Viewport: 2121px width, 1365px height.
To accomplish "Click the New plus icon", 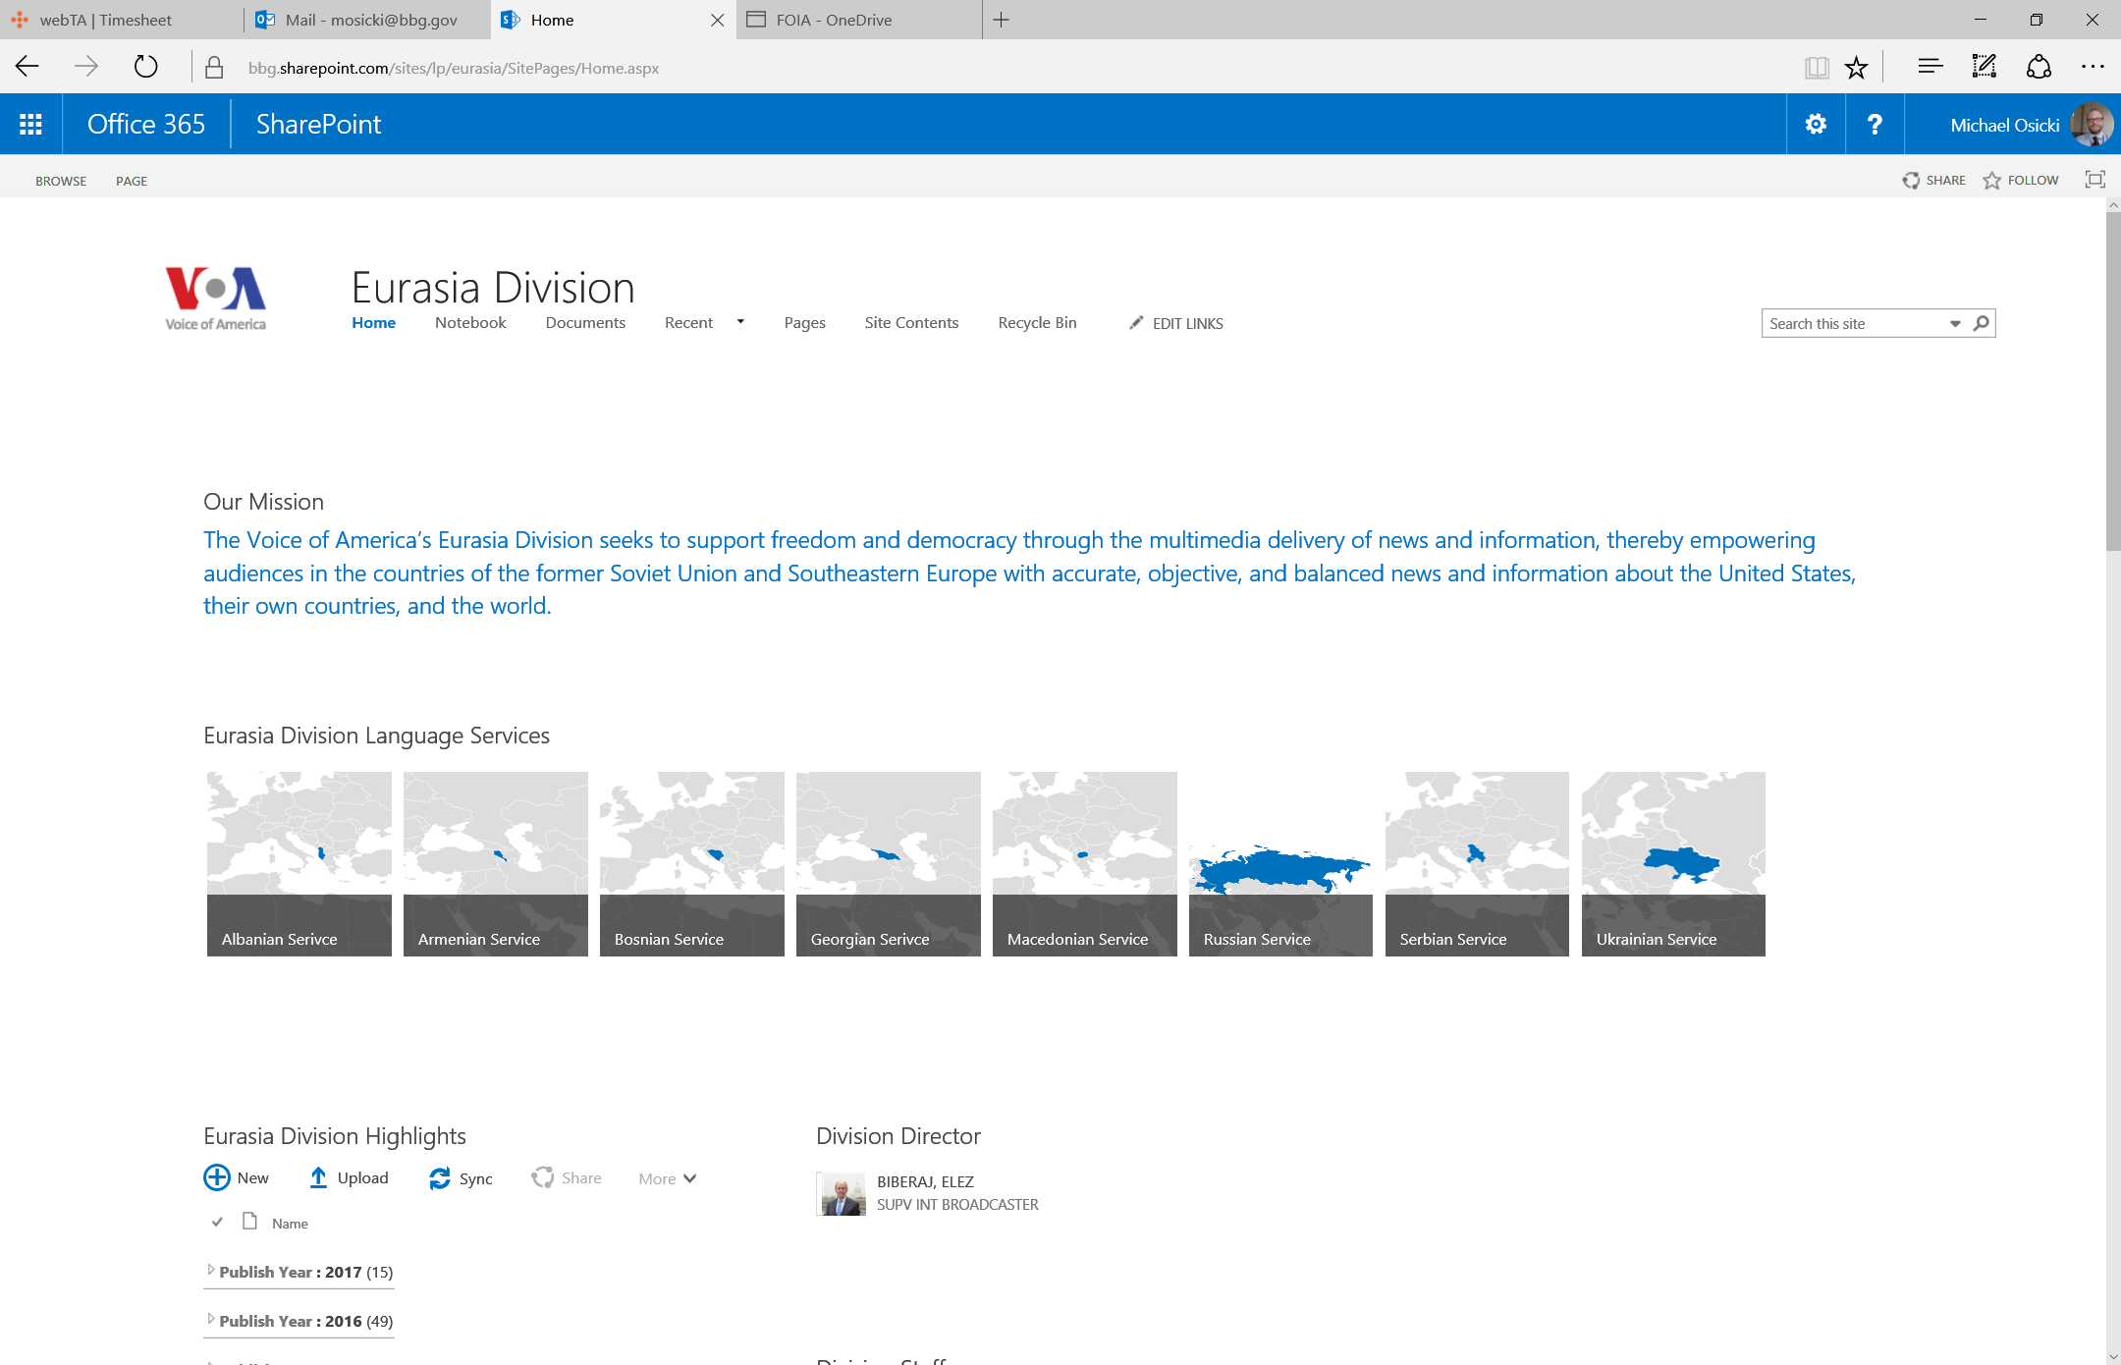I will [217, 1177].
